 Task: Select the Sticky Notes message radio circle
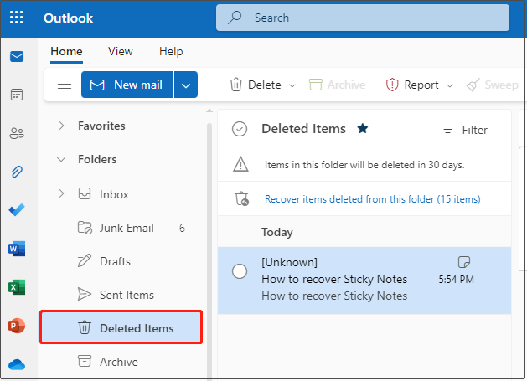[240, 271]
